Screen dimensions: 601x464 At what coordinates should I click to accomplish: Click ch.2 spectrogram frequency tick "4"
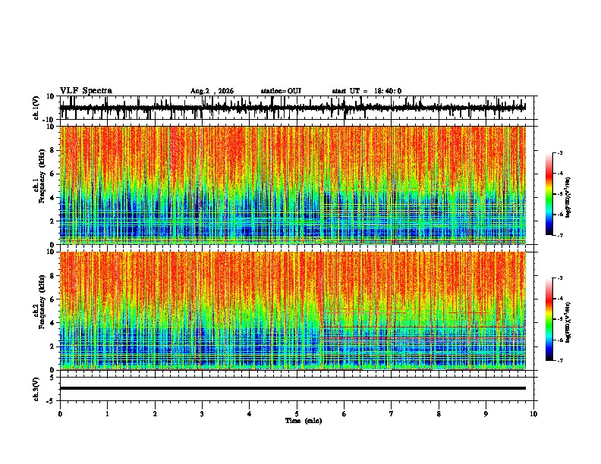pyautogui.click(x=53, y=323)
